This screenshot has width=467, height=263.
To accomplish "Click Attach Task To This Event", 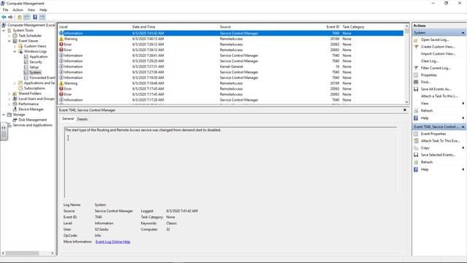I will coord(440,141).
